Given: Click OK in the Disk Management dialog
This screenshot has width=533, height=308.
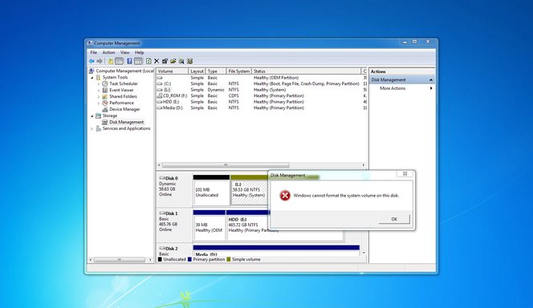Looking at the screenshot, I should pos(394,219).
